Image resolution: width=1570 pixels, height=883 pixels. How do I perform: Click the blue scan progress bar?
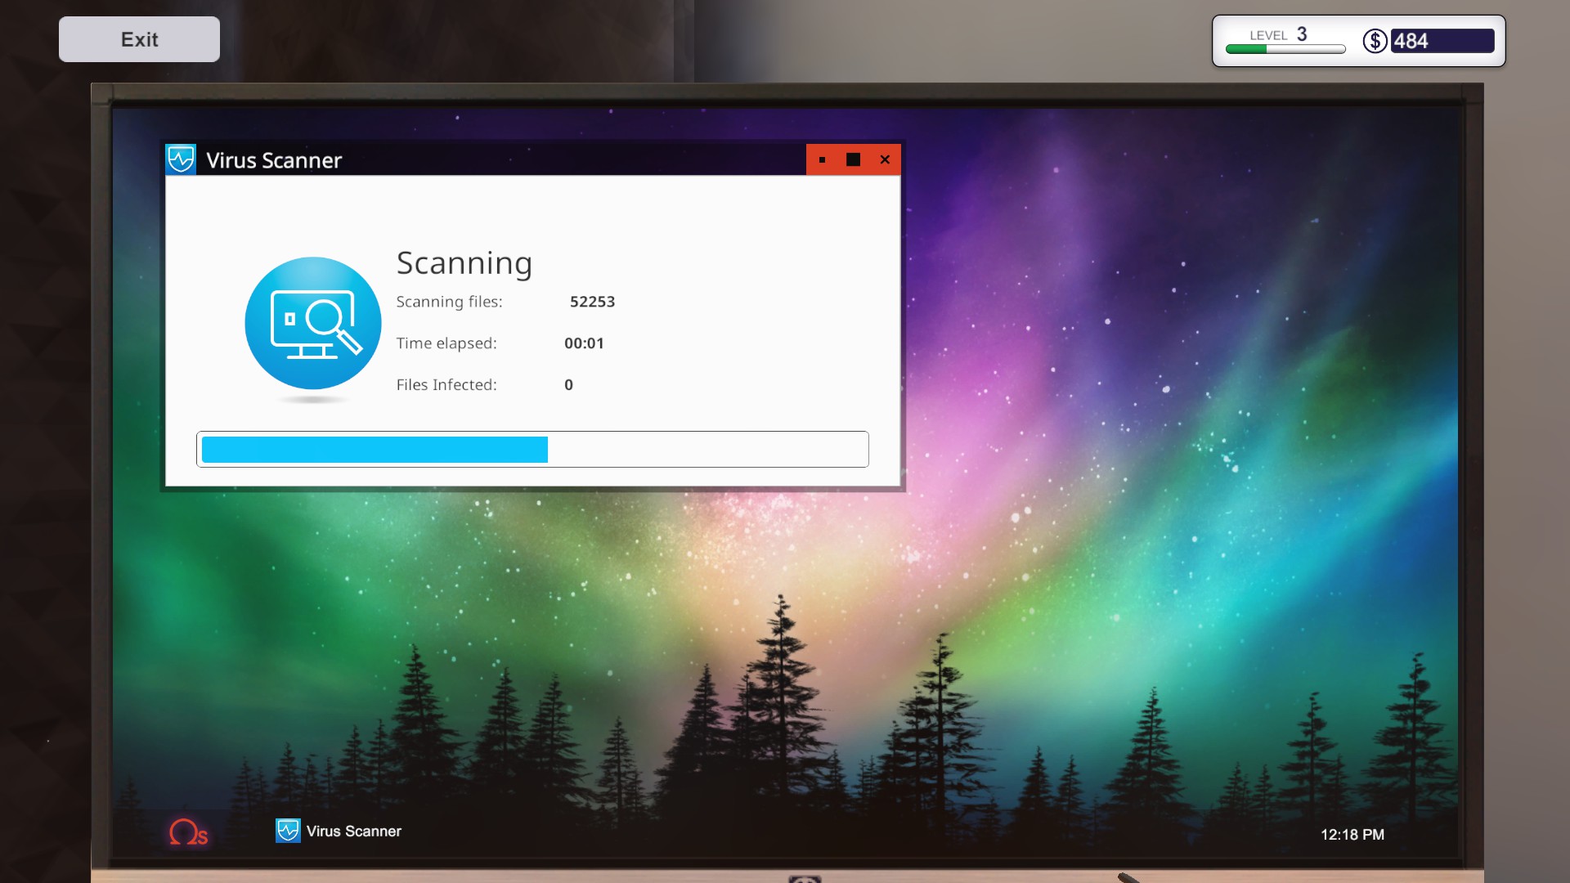532,449
